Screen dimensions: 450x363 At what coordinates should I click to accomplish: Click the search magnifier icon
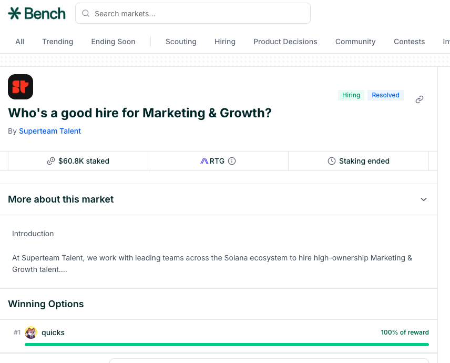[86, 13]
